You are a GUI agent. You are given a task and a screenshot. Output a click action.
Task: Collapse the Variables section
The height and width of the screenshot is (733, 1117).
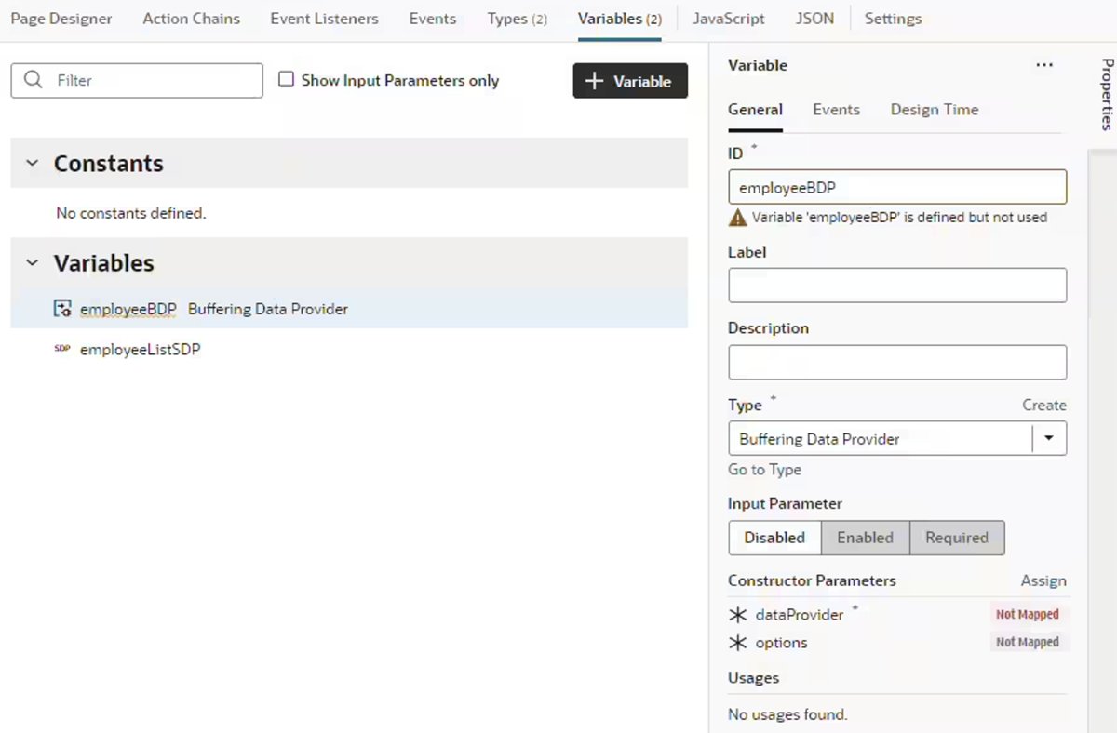tap(31, 263)
